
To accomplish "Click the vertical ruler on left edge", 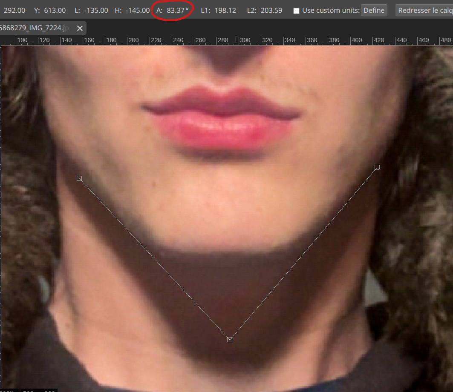I will point(1,213).
